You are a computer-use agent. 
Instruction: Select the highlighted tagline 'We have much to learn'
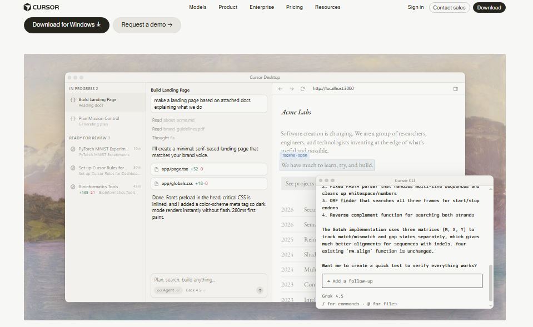[x=327, y=165]
